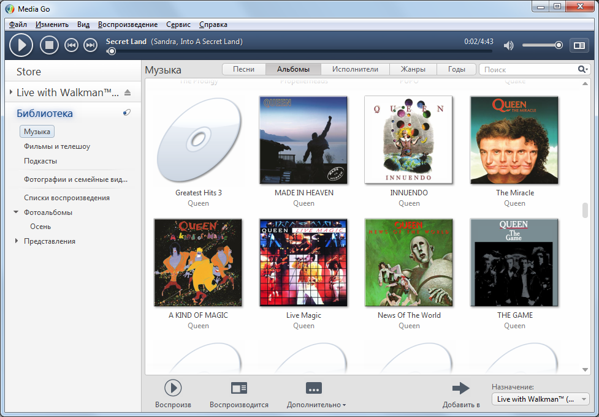The width and height of the screenshot is (599, 417).
Task: Click the library sync icon beside Библиотека
Action: (127, 113)
